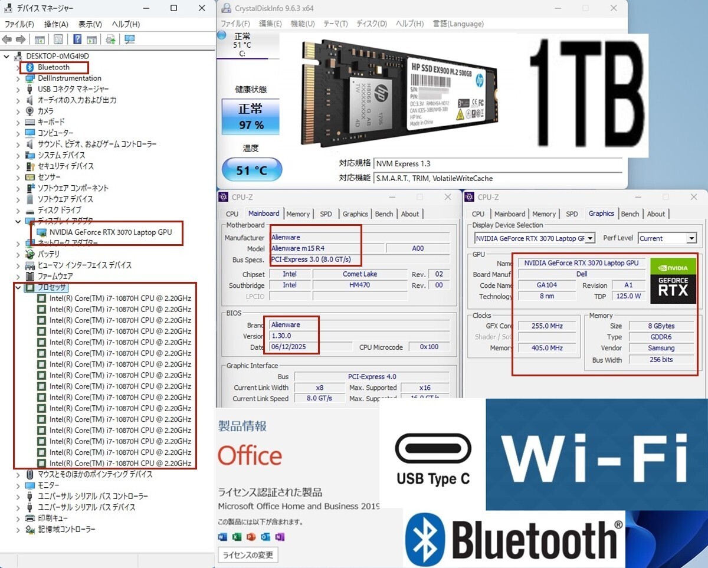Select the ソフトウェア コンポーネント row
Screen dimensions: 708x568
pyautogui.click(x=73, y=188)
